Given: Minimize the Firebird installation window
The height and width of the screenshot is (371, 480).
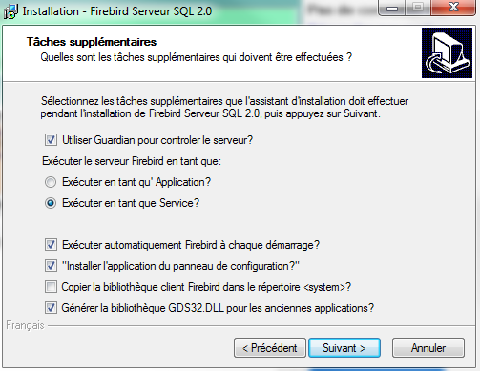Looking at the screenshot, I should [391, 8].
